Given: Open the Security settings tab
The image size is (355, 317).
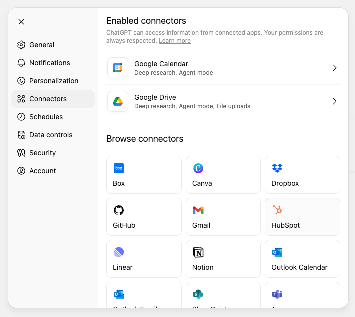Looking at the screenshot, I should (x=53, y=153).
